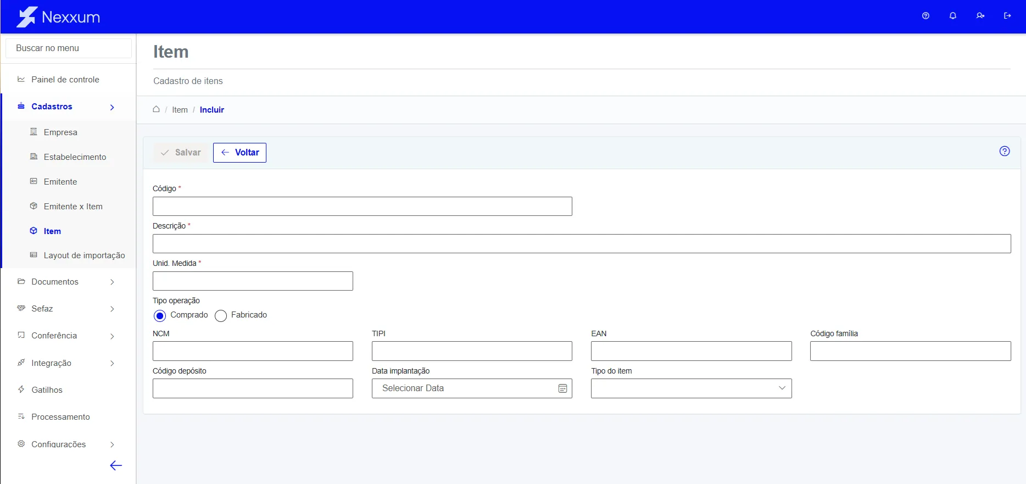Click the form help question-mark icon
The width and height of the screenshot is (1026, 484).
pos(1005,151)
